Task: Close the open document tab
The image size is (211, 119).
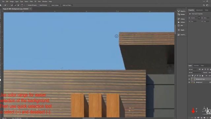Action: point(31,9)
